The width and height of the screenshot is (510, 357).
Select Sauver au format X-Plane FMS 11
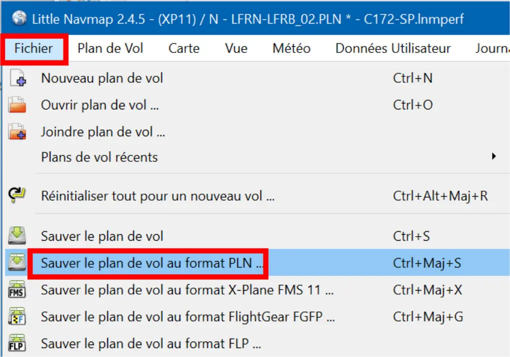click(258, 290)
